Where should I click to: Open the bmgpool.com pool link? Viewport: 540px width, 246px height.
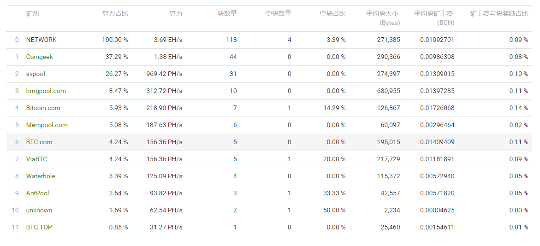[x=46, y=91]
